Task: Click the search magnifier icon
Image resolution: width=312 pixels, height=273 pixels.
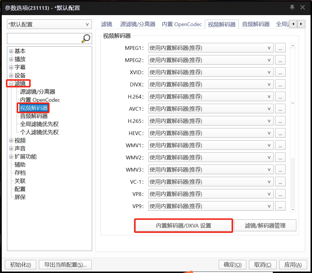Action: click(86, 39)
